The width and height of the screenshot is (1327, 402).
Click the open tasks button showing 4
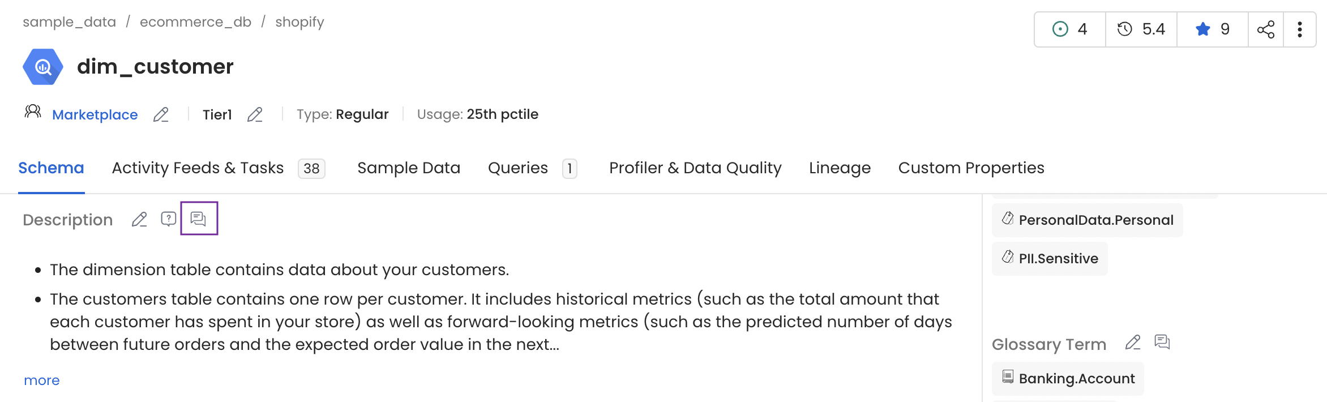pyautogui.click(x=1069, y=29)
